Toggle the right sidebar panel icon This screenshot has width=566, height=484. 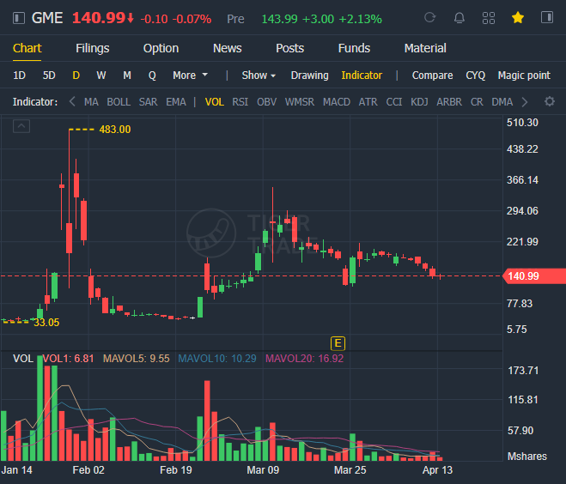point(547,17)
